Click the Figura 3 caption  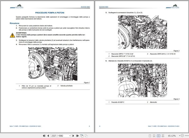coord(176,99)
